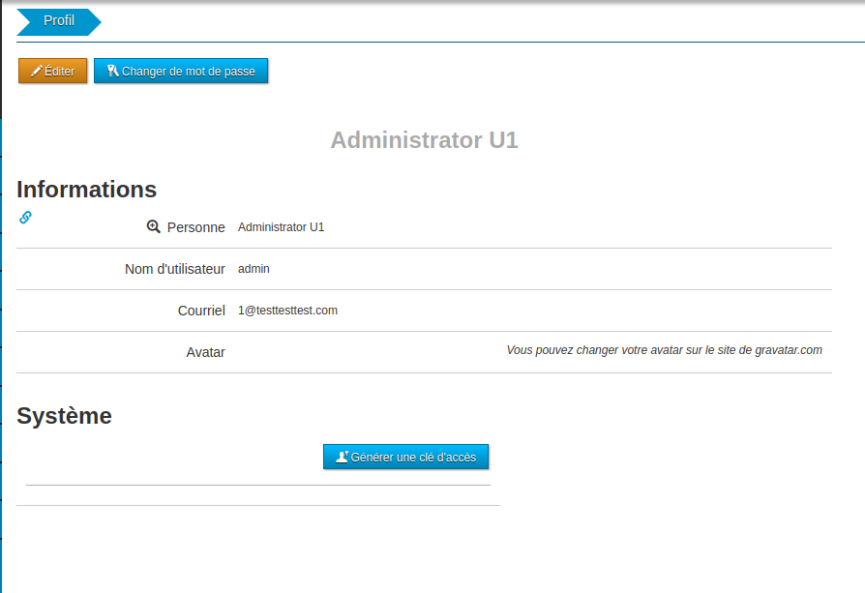
Task: Click the Personne field label
Action: coord(195,227)
